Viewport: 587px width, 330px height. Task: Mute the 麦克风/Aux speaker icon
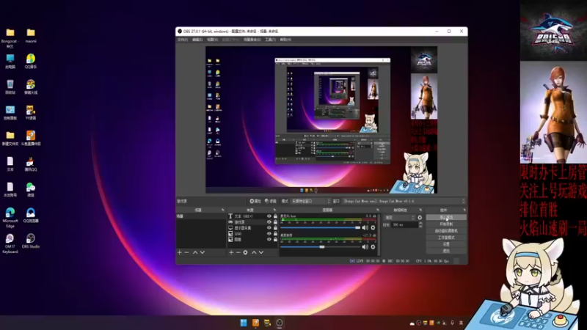click(x=365, y=227)
